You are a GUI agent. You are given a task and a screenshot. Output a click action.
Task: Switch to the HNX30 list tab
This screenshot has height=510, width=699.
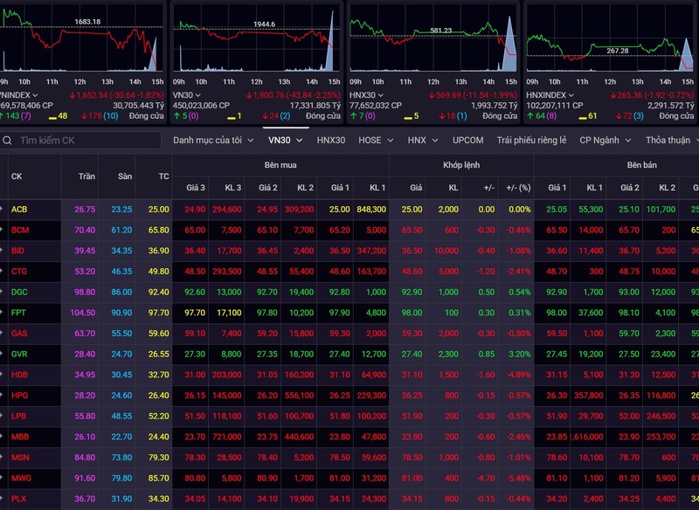pyautogui.click(x=331, y=141)
